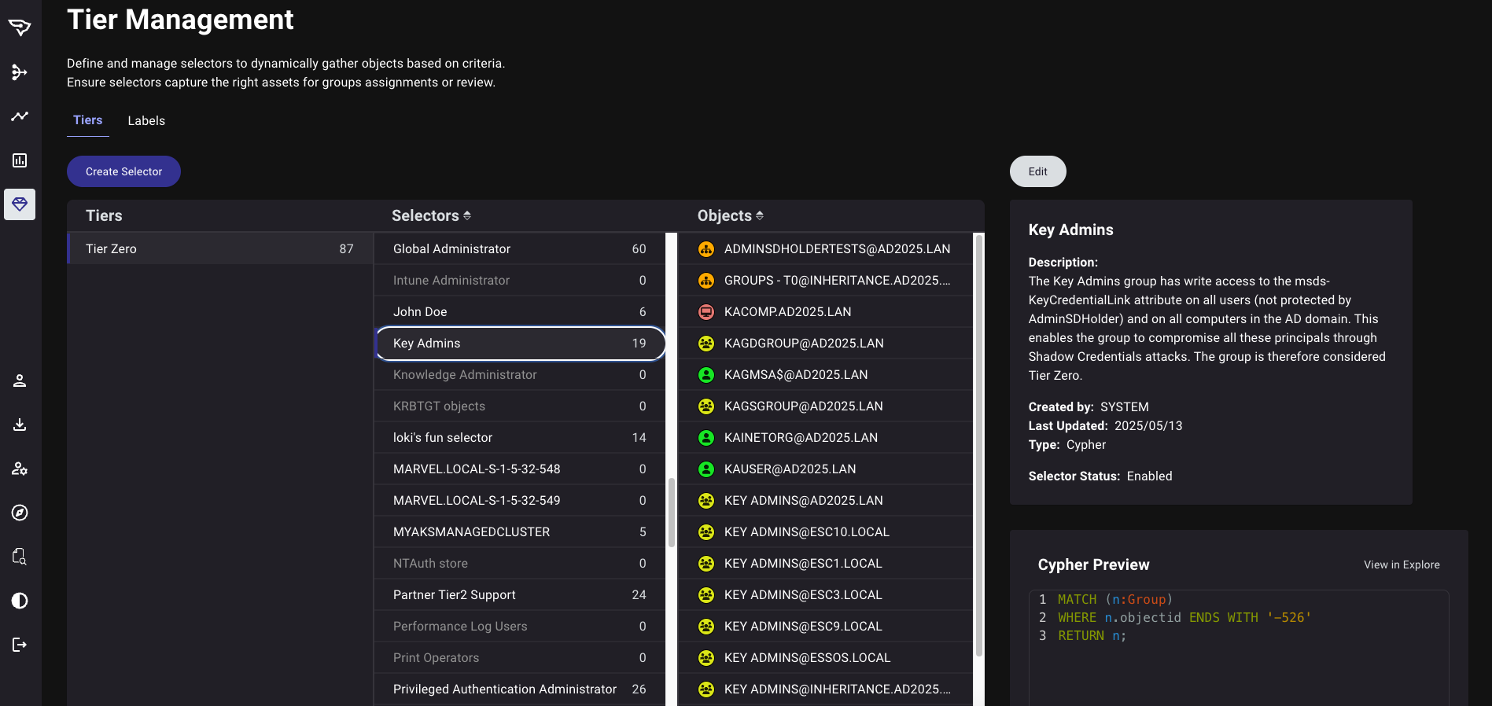Image resolution: width=1492 pixels, height=706 pixels.
Task: Click the BloodHound logo icon
Action: [x=20, y=28]
